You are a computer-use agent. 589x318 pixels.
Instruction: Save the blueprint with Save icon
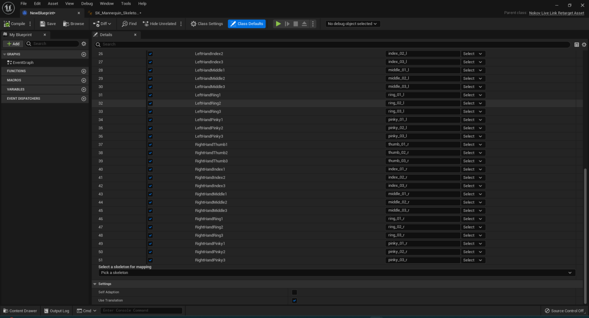click(43, 24)
